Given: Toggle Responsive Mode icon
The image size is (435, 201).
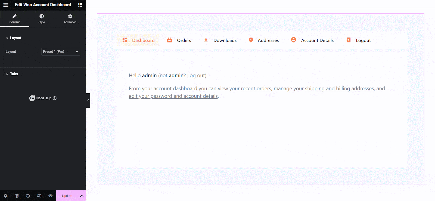Looking at the screenshot, I should point(39,196).
